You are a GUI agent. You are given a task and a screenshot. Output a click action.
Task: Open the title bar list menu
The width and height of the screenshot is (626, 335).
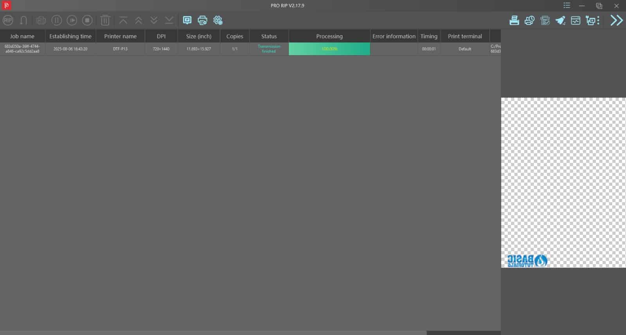(567, 5)
